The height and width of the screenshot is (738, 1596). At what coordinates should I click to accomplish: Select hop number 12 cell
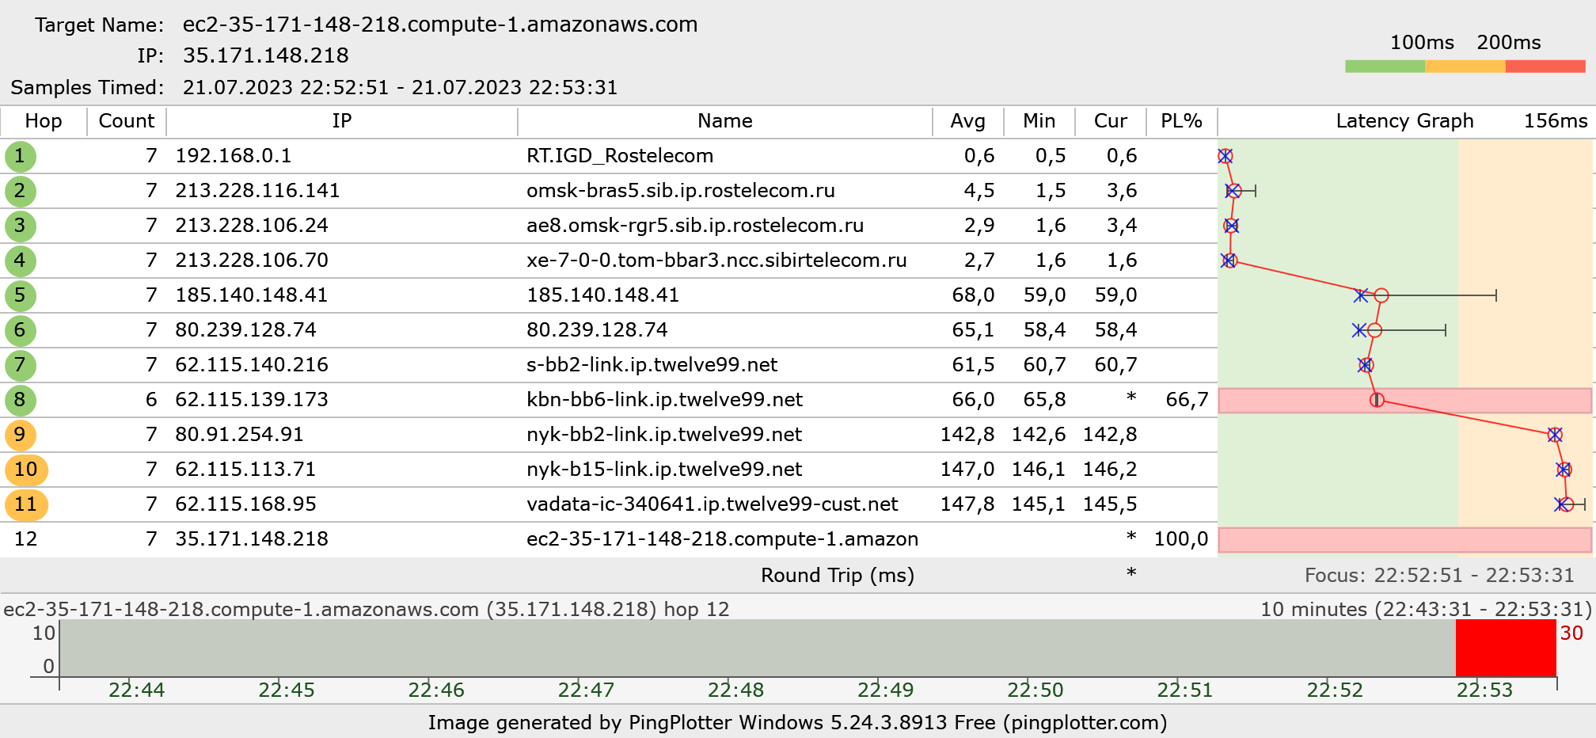pyautogui.click(x=26, y=539)
